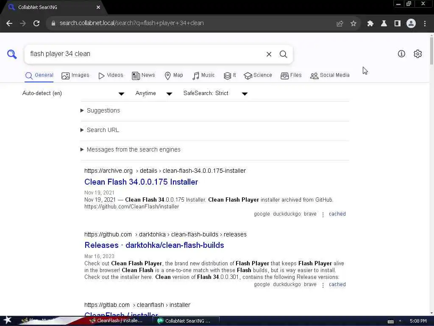The image size is (434, 326).
Task: Click the Mar 16, 2023 date text
Action: 99,256
